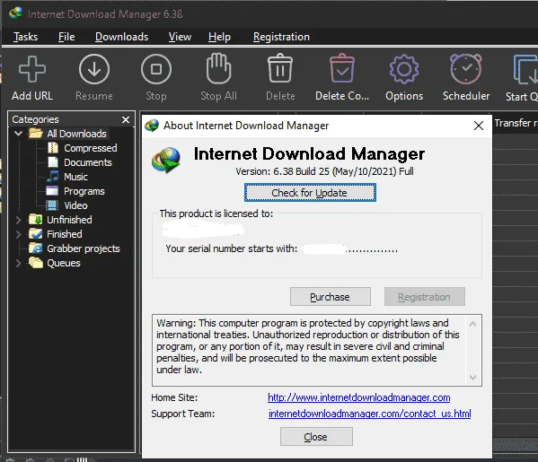Open the Help menu
This screenshot has height=462, width=538.
pos(219,37)
